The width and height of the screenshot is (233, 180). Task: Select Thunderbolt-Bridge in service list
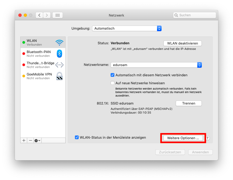(43, 65)
